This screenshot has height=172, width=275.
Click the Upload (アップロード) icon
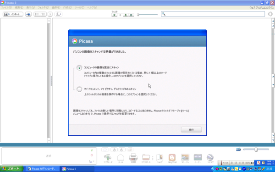click(108, 158)
